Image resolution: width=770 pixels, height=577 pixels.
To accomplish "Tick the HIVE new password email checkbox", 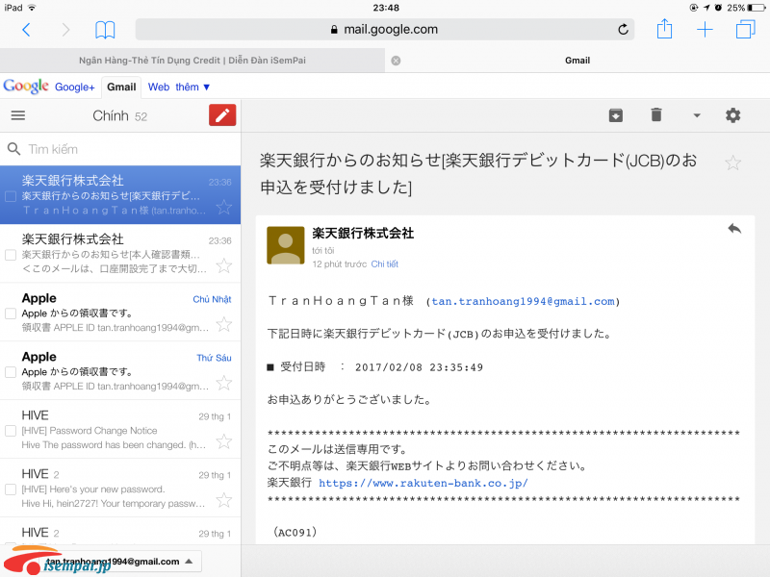I will coord(11,489).
